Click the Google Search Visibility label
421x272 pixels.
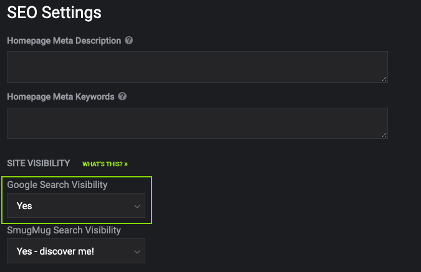57,185
